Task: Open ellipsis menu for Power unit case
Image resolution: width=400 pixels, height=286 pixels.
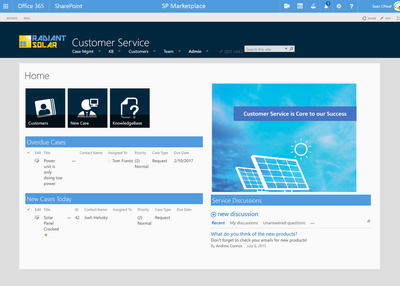Action: [74, 161]
